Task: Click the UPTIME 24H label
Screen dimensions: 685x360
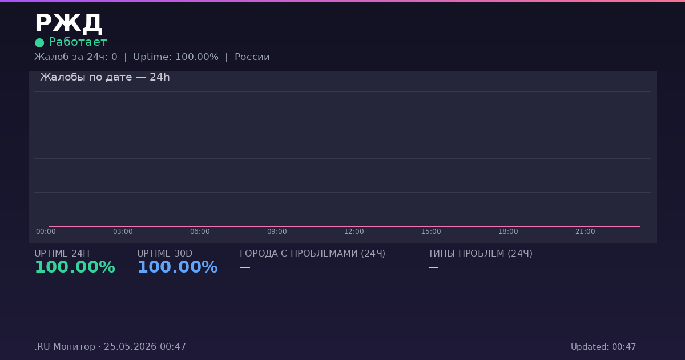Action: [62, 254]
